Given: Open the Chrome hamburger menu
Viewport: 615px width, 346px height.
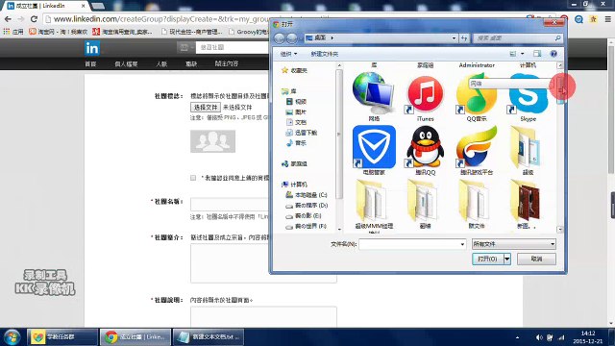Looking at the screenshot, I should click(607, 19).
